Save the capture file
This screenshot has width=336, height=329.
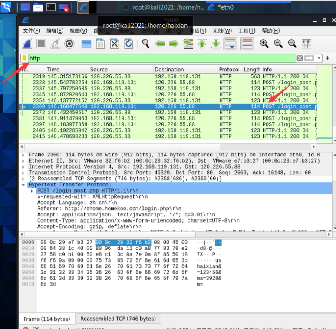tap(100, 44)
